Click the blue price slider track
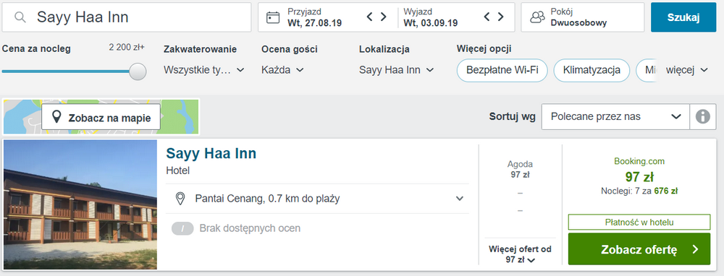The image size is (724, 276). click(x=66, y=72)
